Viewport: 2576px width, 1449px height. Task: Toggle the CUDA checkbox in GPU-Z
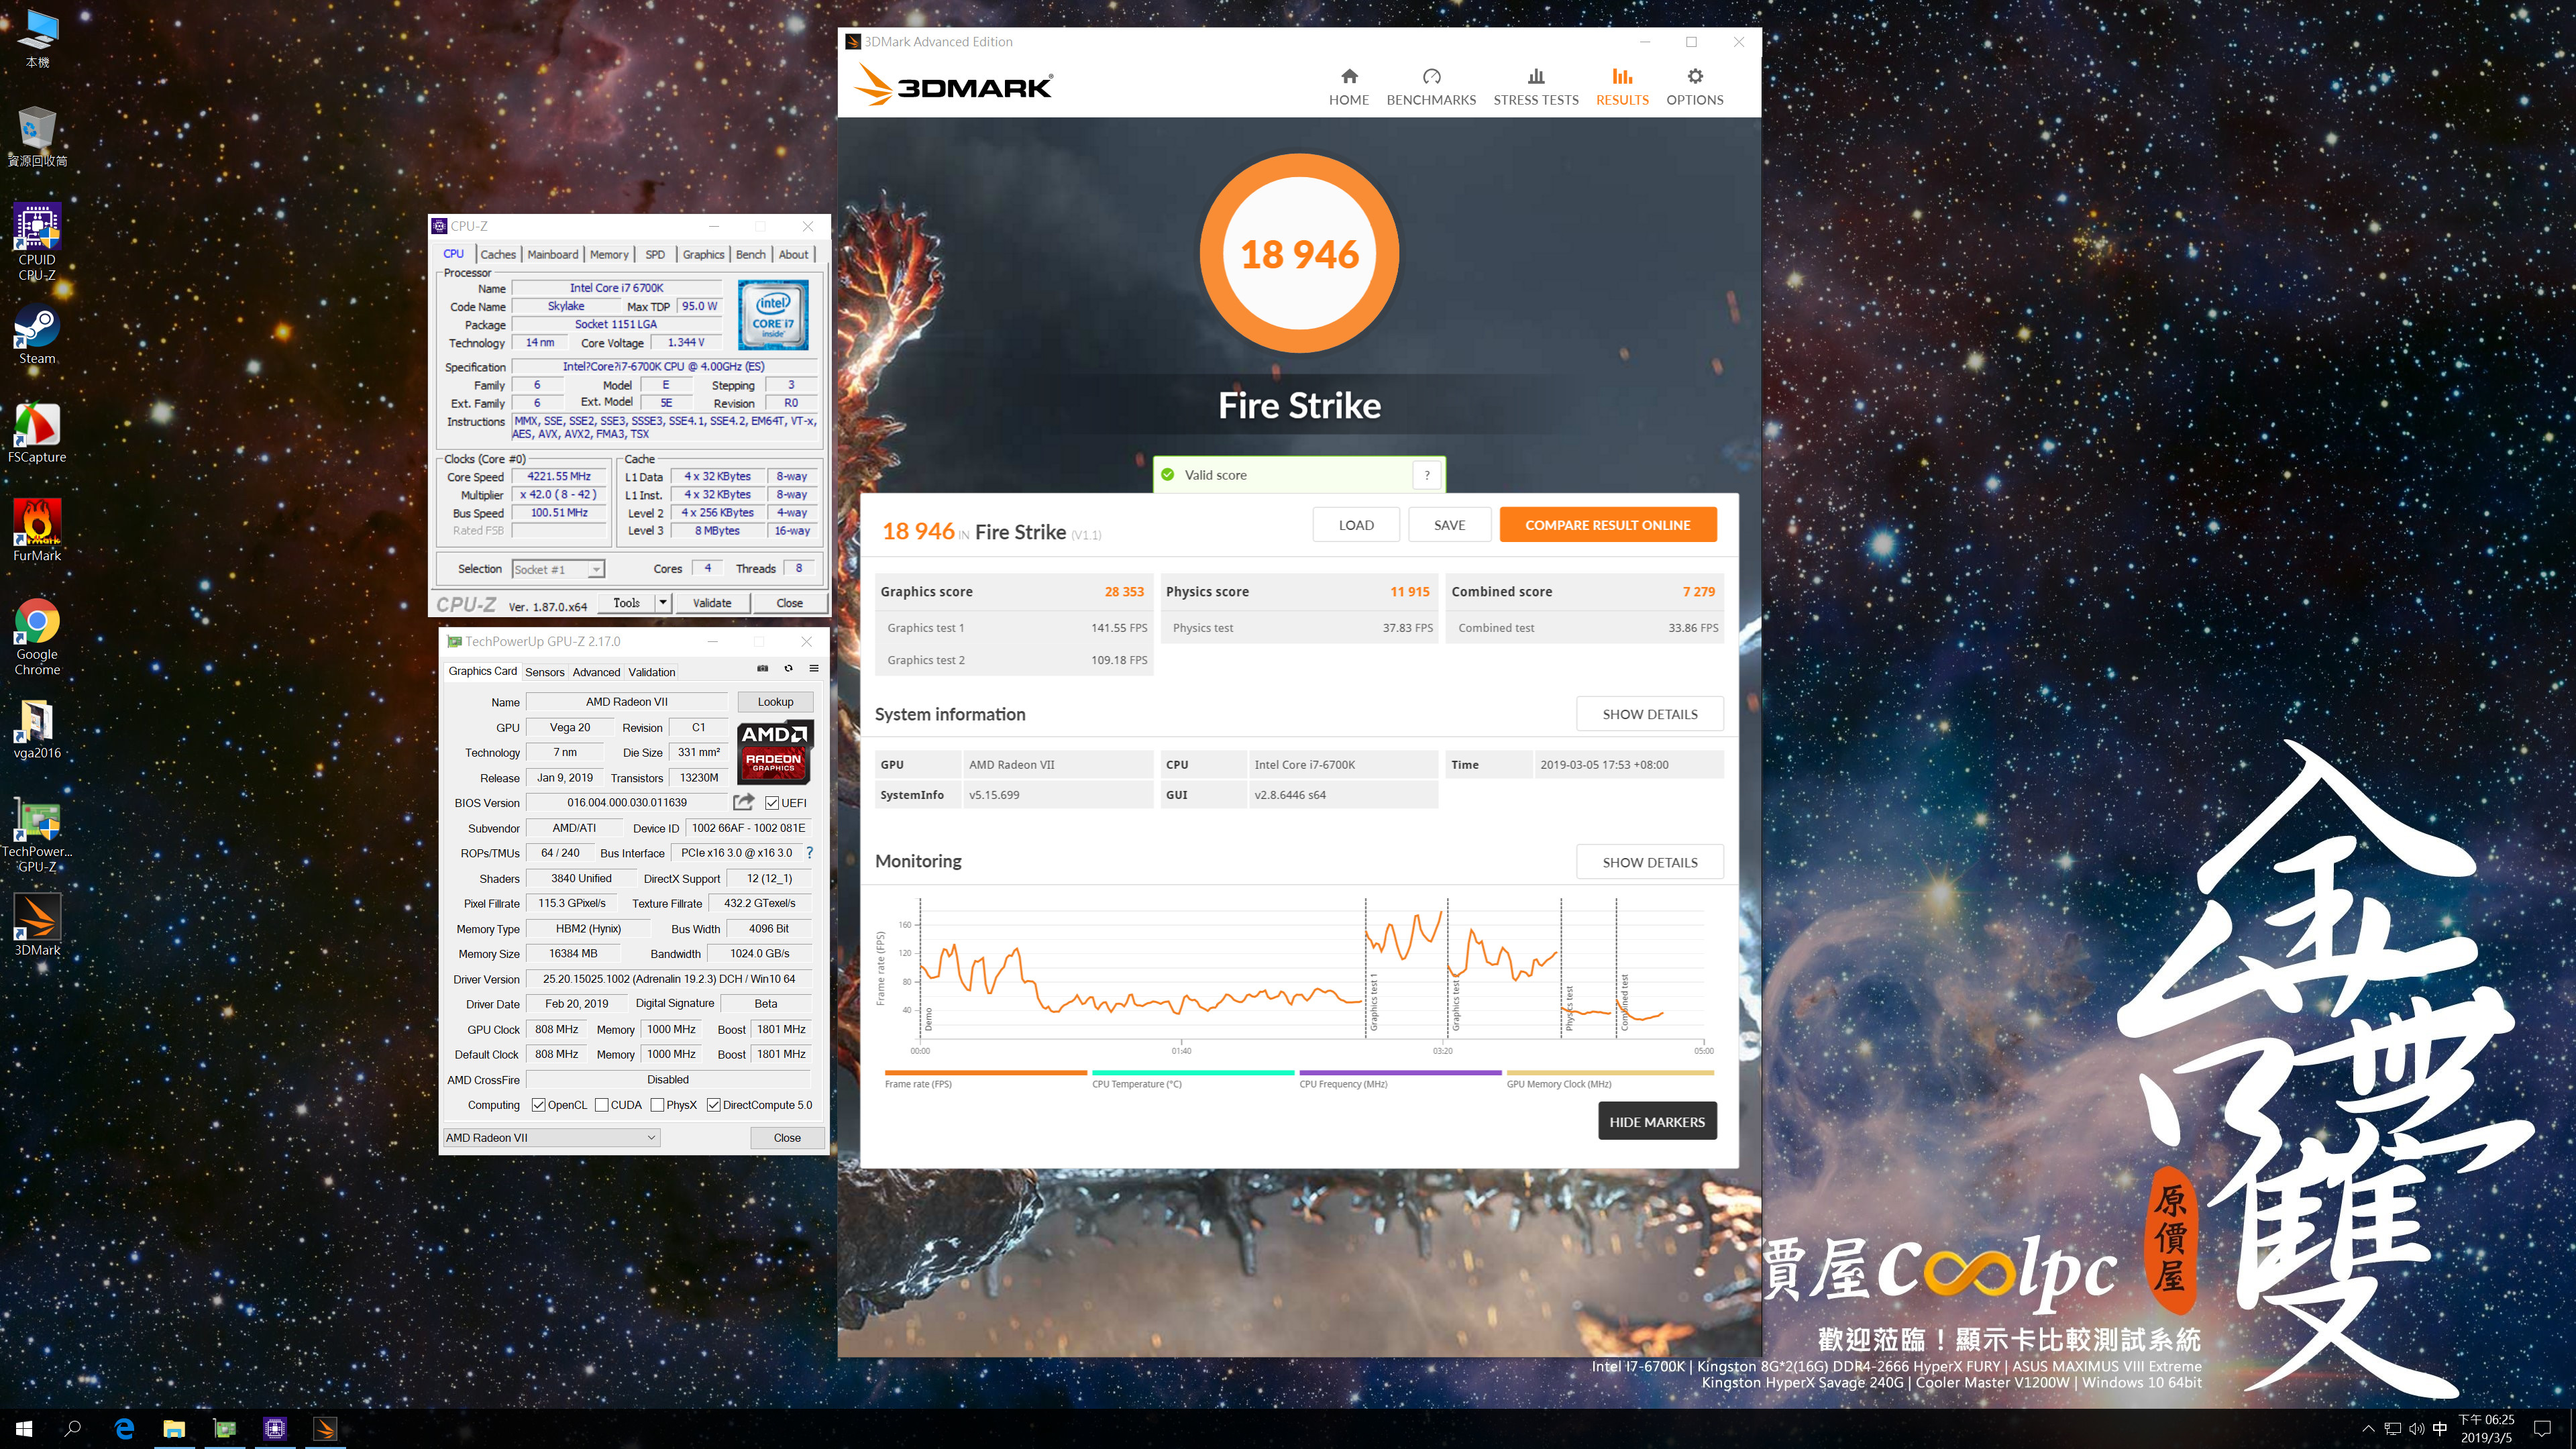click(x=602, y=1105)
